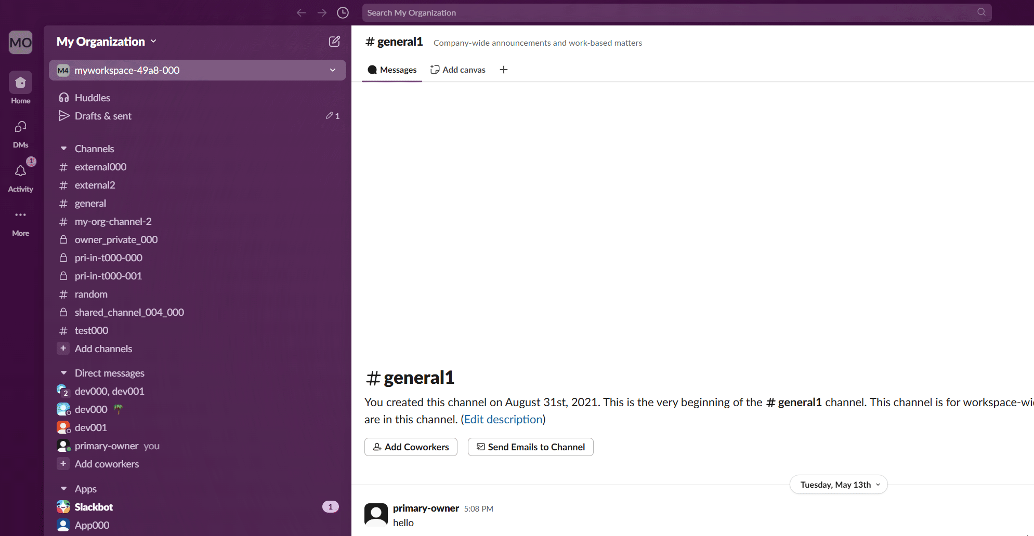Click the plus icon beside Add coworkers
Screen dimensions: 1034x536
coord(63,464)
